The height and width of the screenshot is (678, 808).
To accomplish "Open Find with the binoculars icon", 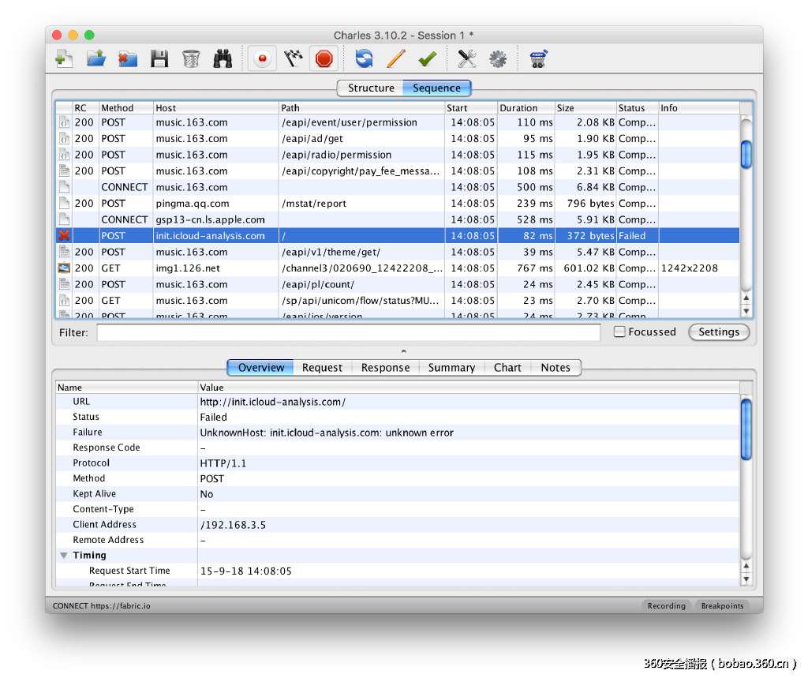I will [x=223, y=58].
